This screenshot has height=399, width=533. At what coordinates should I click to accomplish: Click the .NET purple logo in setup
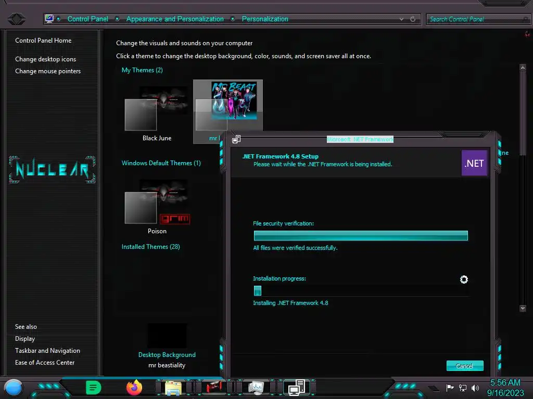pyautogui.click(x=474, y=163)
